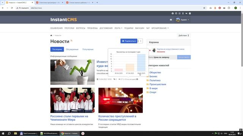
Task: Open the Chrome profile avatar
Action: point(235,8)
